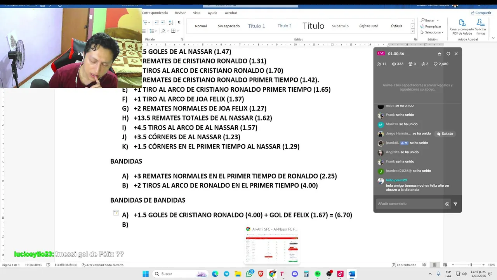Apply the Título 2 style
This screenshot has height=280, width=497.
[285, 26]
